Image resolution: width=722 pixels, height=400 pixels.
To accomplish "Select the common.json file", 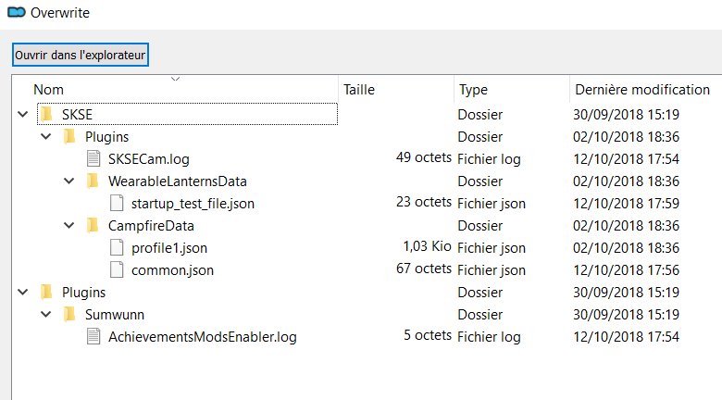I will point(172,269).
